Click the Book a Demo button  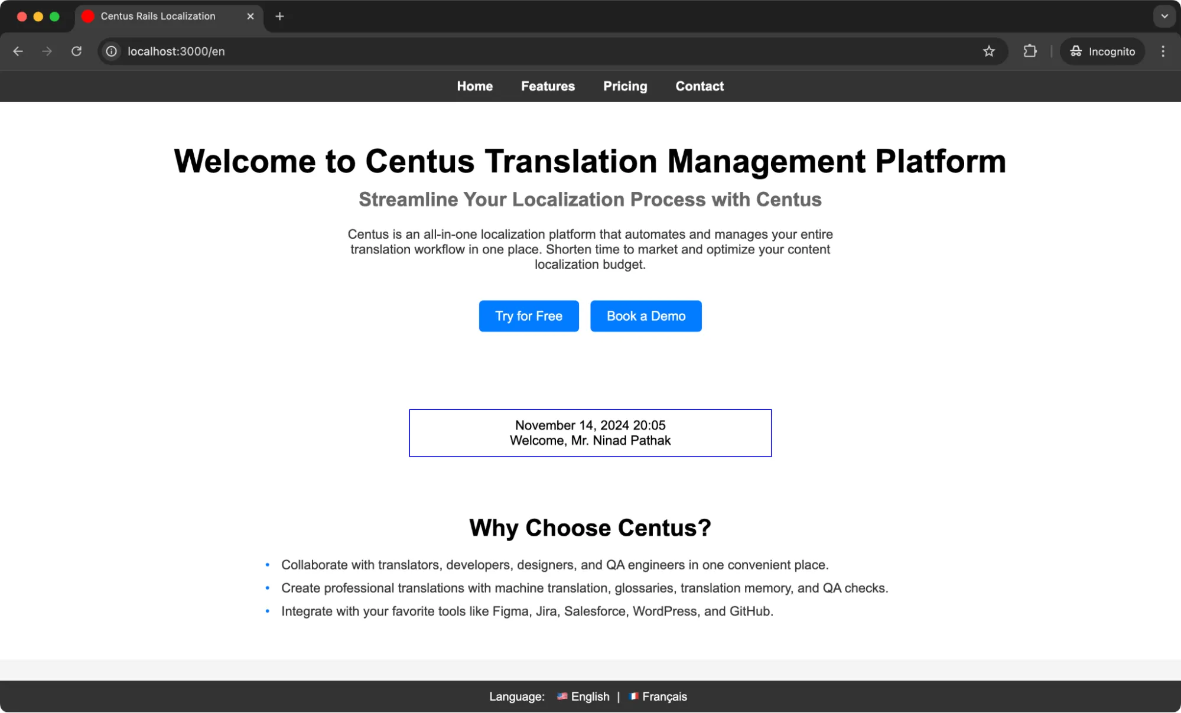click(645, 316)
